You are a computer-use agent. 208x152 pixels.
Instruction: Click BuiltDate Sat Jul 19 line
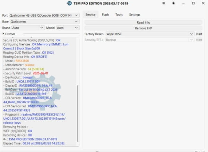[x=31, y=90]
